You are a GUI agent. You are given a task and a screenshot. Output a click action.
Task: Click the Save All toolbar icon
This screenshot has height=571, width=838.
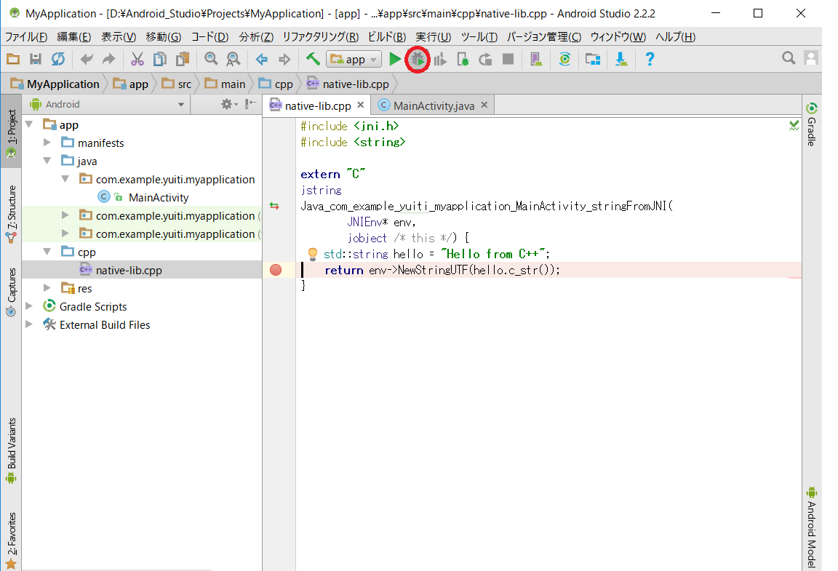[x=35, y=60]
